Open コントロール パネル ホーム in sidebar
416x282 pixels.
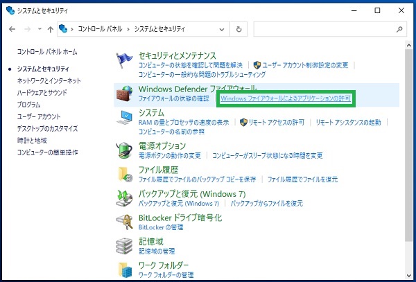pyautogui.click(x=47, y=52)
